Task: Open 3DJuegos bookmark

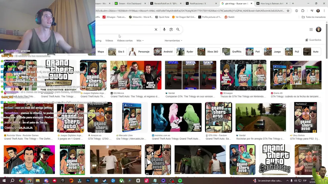Action: (x=114, y=17)
